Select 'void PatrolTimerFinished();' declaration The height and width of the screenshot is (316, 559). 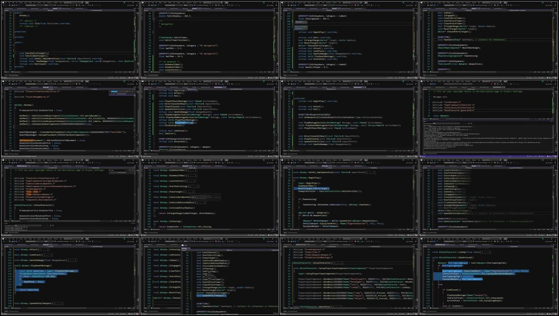tap(174, 40)
